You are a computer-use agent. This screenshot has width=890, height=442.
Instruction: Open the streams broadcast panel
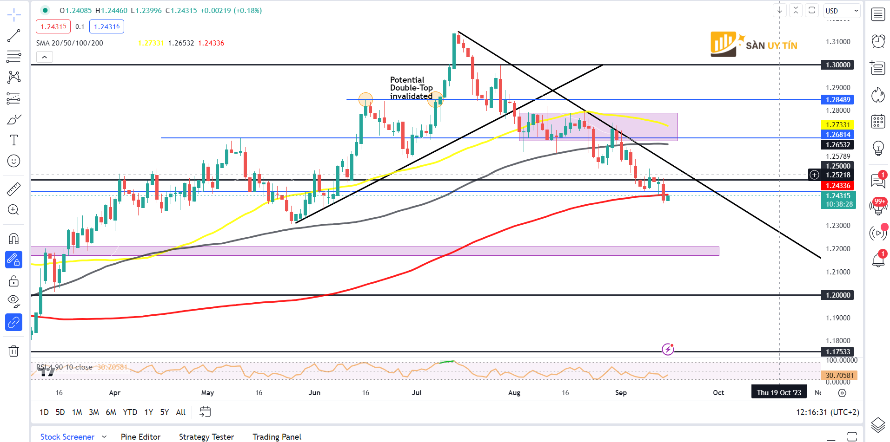878,233
